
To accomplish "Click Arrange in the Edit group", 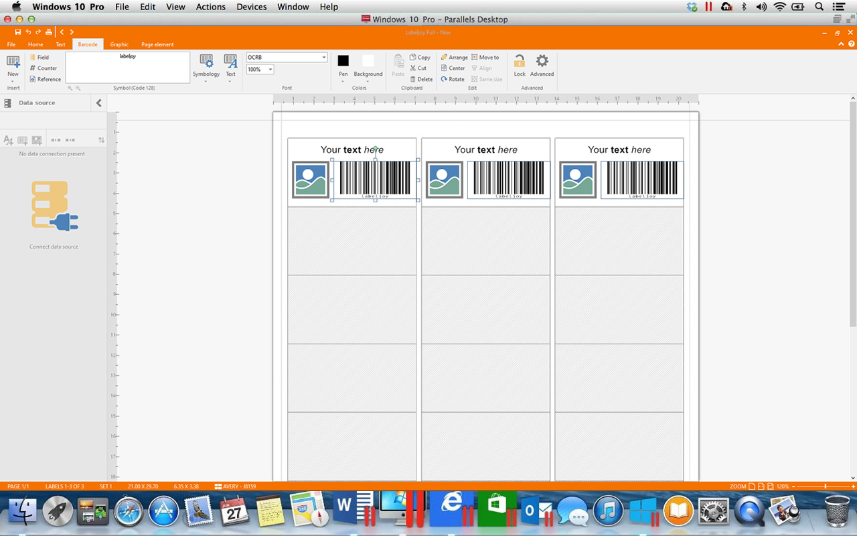I will click(x=454, y=58).
